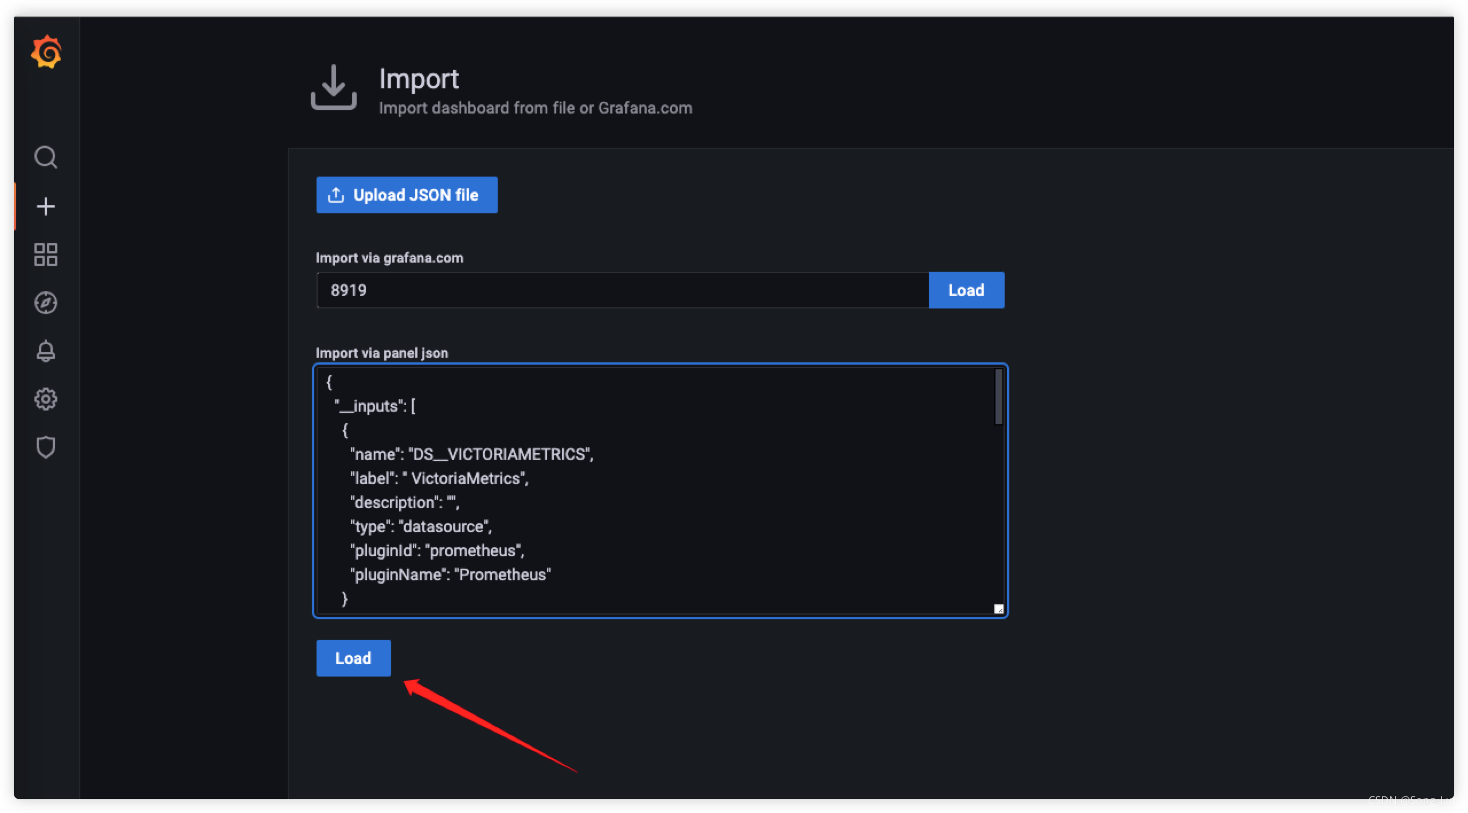Click the 'Import via grafana.com' label
The image size is (1468, 813).
pos(389,258)
